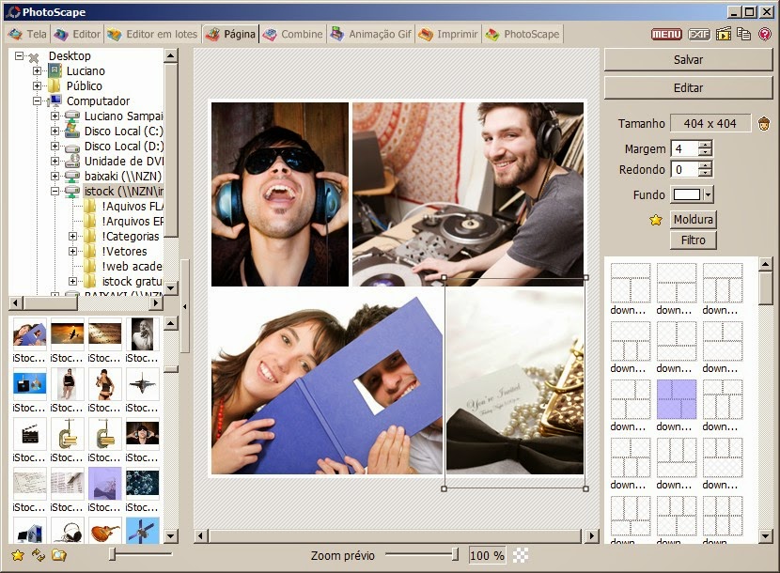Viewport: 780px width, 573px height.
Task: Open the Tela tab
Action: tap(27, 35)
